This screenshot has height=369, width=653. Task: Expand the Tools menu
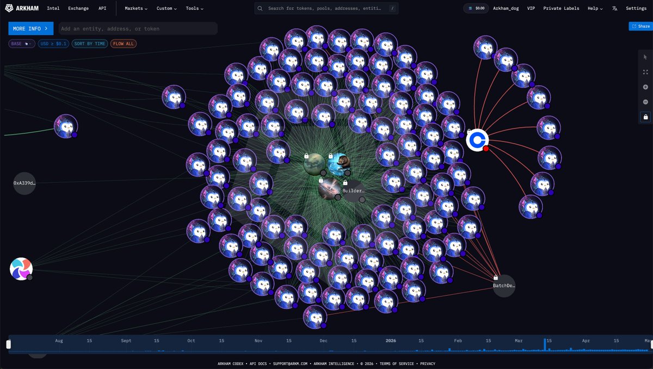point(194,9)
